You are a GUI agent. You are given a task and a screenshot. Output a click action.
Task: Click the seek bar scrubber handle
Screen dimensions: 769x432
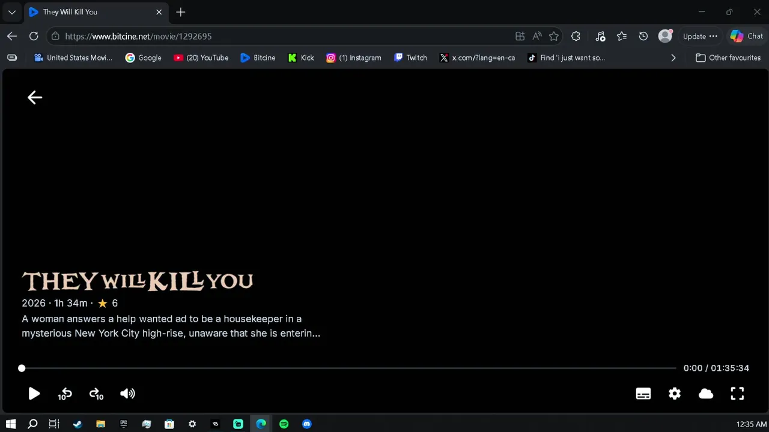(22, 368)
